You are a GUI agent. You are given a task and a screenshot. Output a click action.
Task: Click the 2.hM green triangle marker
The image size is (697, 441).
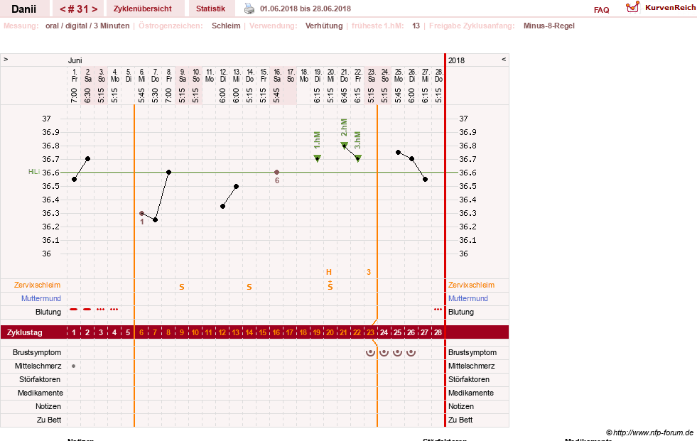[x=344, y=145]
